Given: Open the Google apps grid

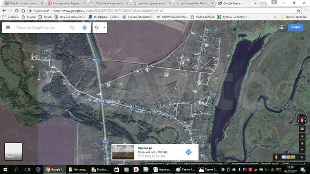Looking at the screenshot, I should [x=281, y=27].
